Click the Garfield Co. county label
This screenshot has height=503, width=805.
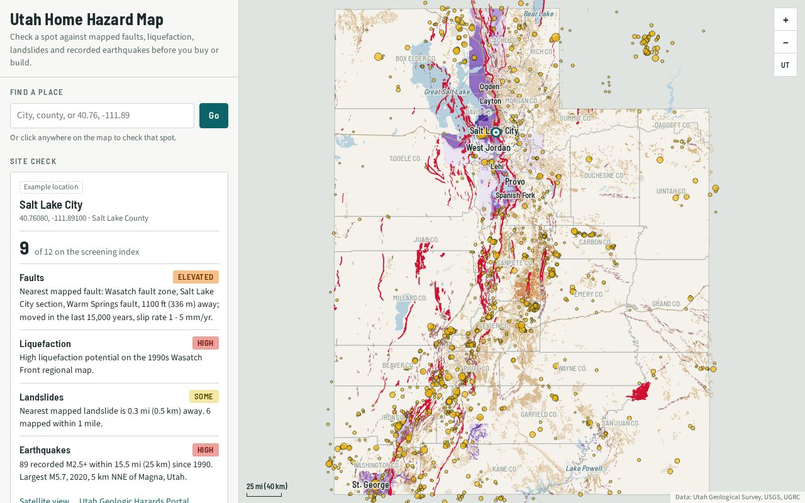(539, 414)
